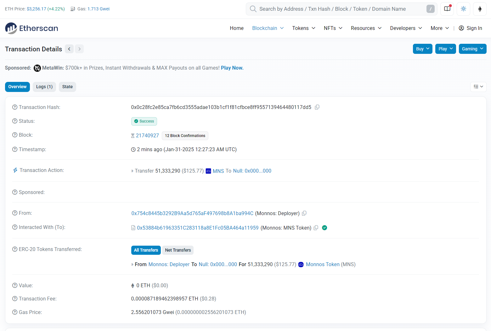
Task: Click the Monnos Token icon in transfers row
Action: point(301,265)
